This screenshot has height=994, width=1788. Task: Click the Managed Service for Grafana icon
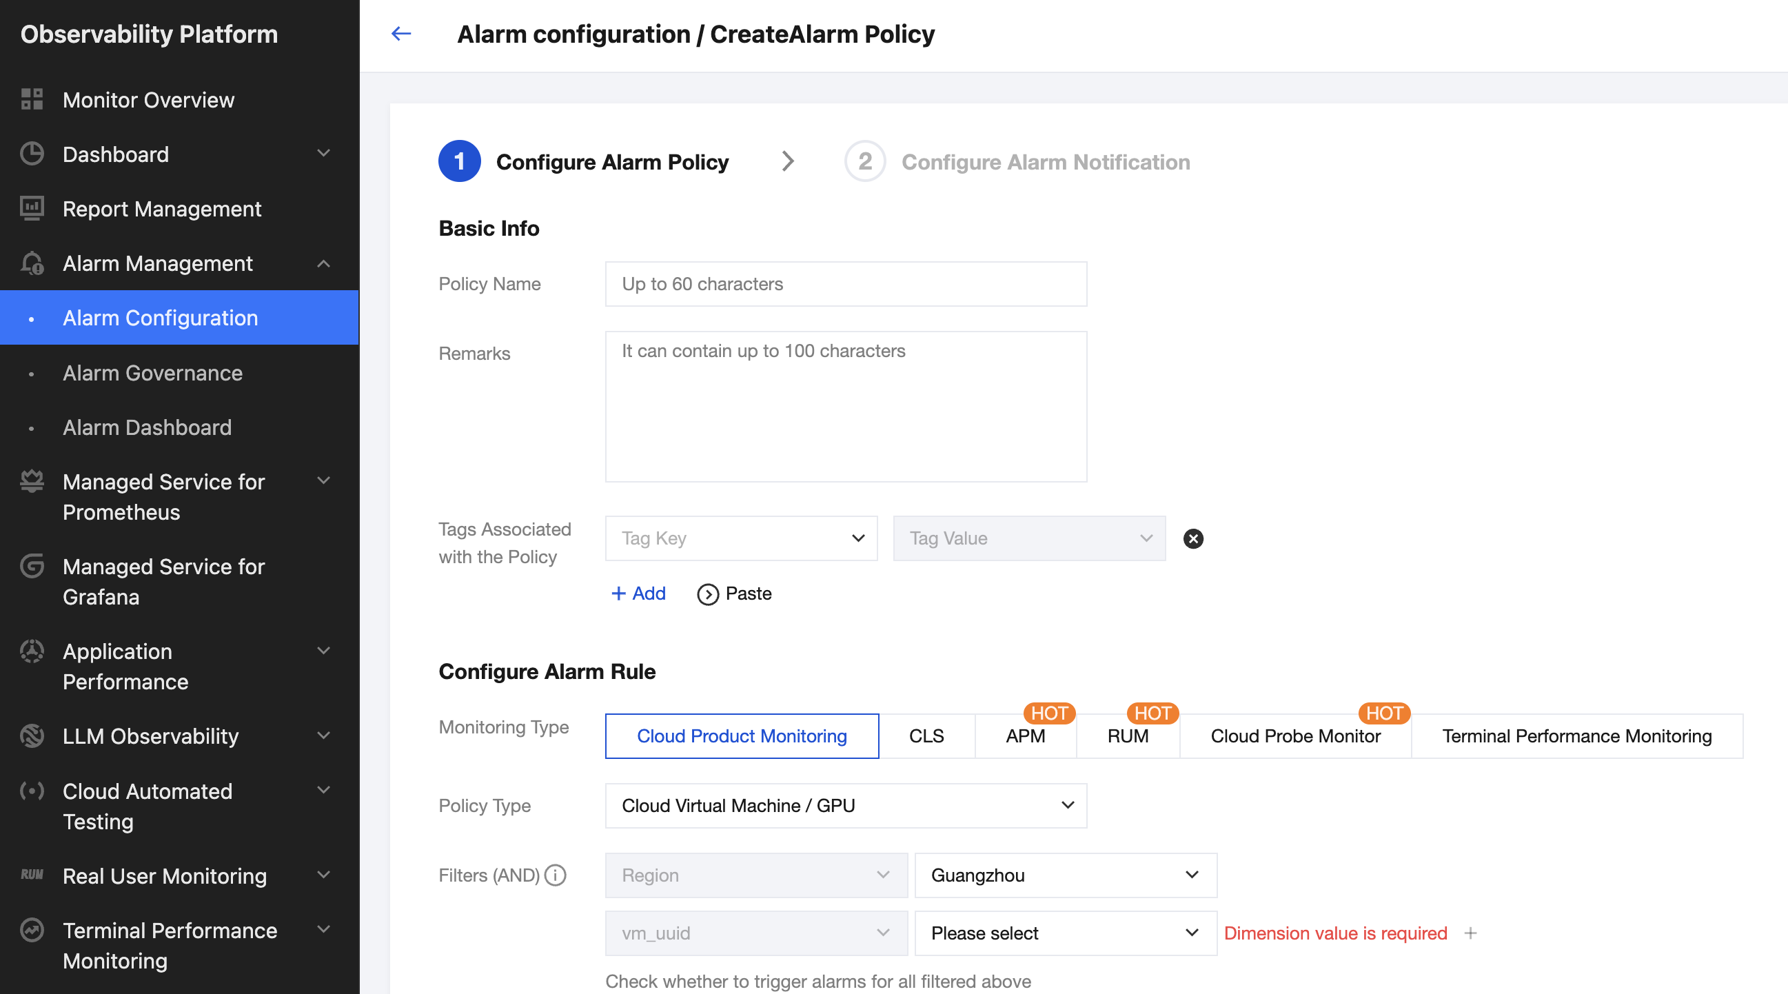click(32, 567)
